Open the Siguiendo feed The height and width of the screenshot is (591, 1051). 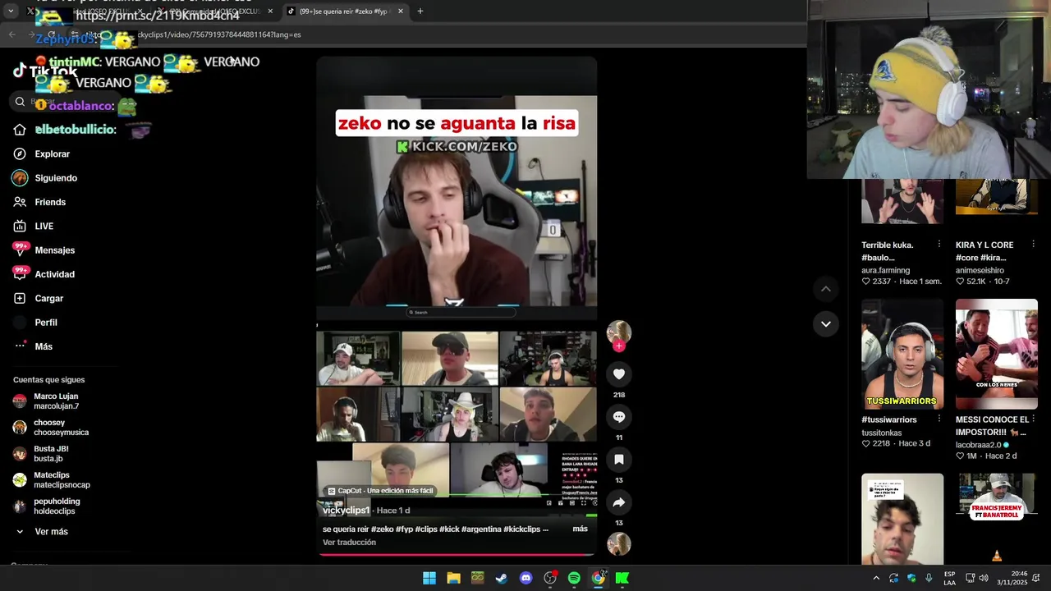coord(56,178)
